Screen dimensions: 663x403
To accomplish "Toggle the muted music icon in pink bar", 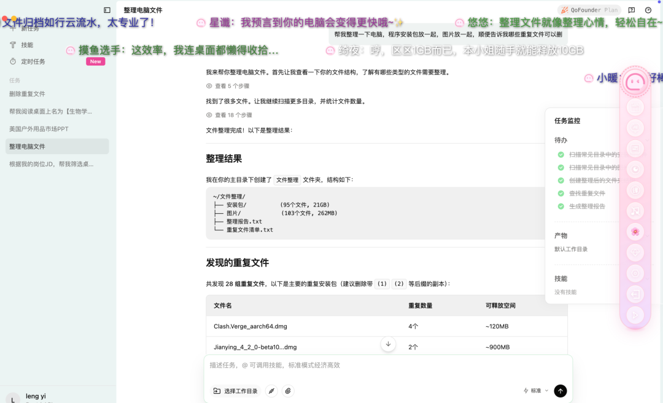I will pyautogui.click(x=635, y=211).
